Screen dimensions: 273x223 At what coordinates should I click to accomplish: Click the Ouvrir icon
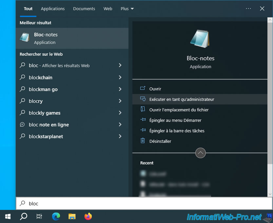[x=143, y=88]
